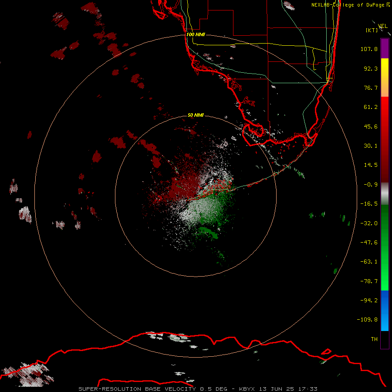This screenshot has height=392, width=392.
Task: Click the NEXLAB-College of DuPage credit text
Action: (351, 5)
